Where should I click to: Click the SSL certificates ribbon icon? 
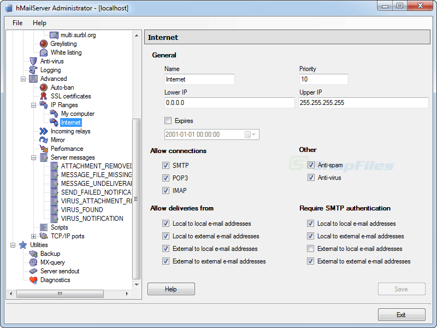click(44, 96)
